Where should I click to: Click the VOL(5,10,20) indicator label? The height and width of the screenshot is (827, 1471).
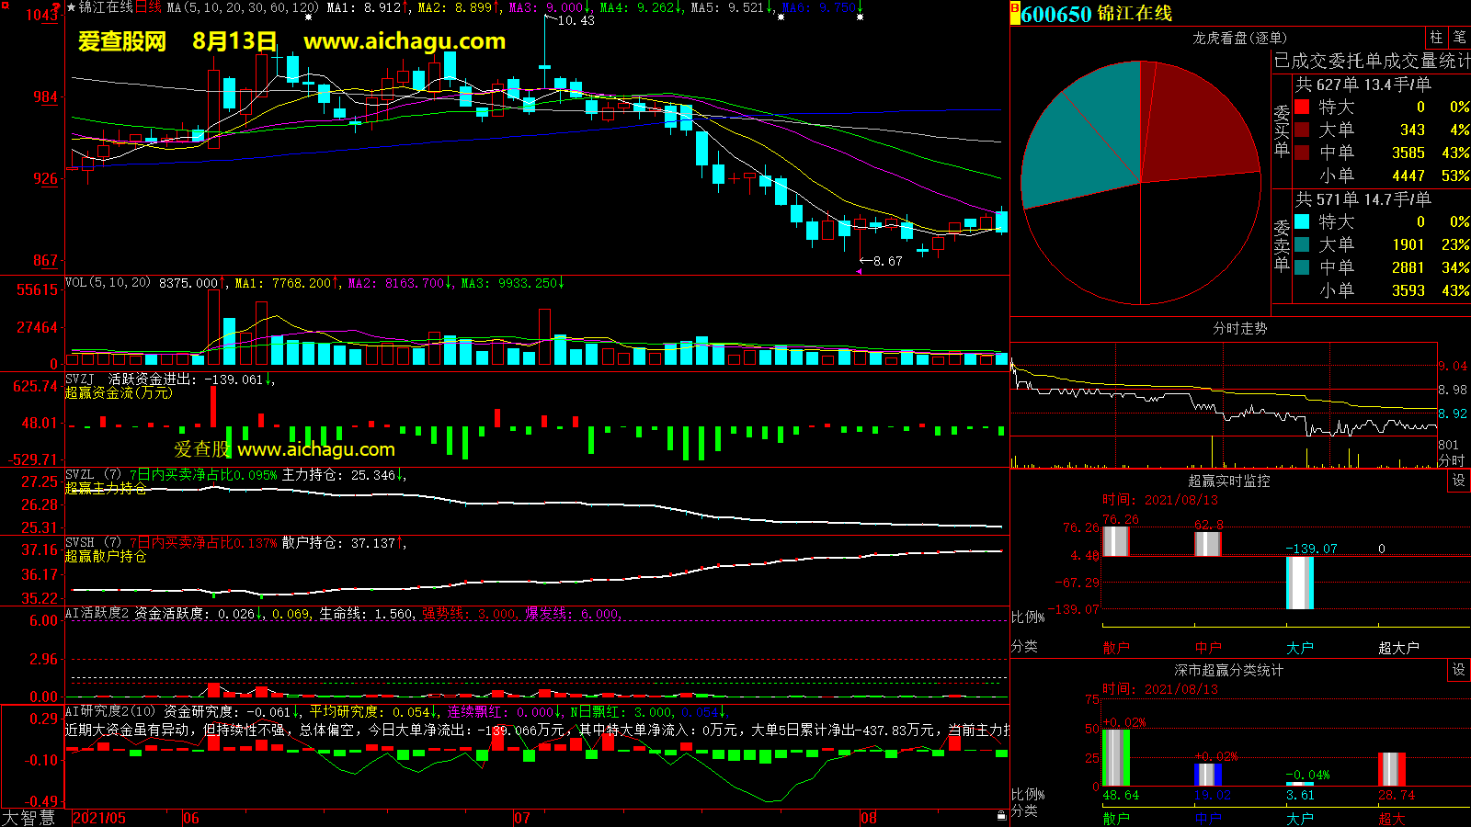click(108, 283)
